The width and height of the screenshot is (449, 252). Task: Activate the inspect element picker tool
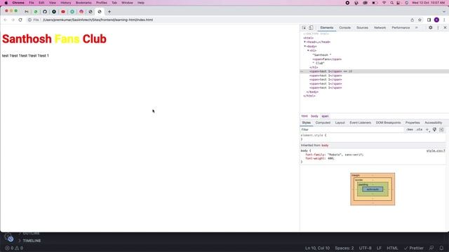click(304, 28)
